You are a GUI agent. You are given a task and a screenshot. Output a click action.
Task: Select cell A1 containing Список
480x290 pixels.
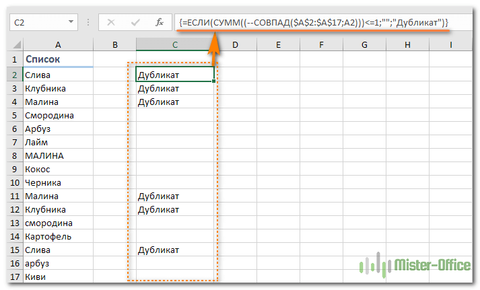point(58,59)
